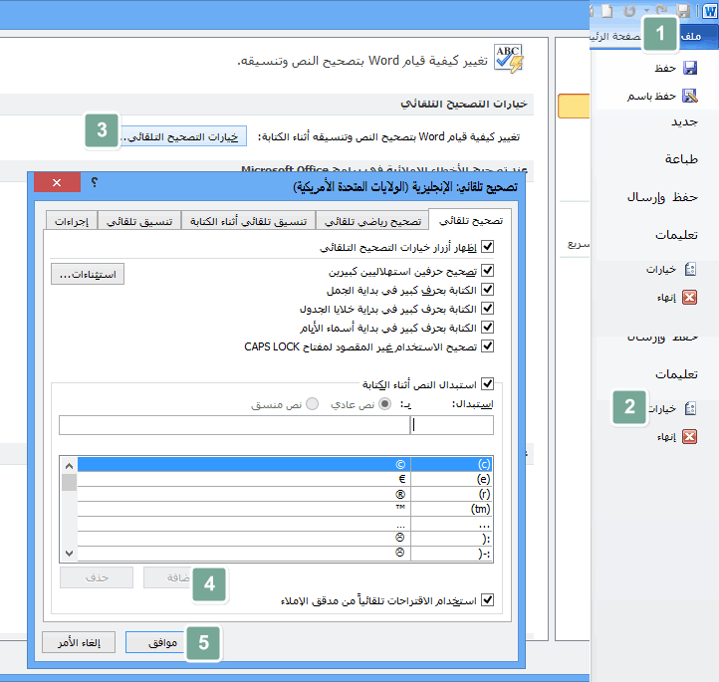Select جديد in the File menu
This screenshot has width=719, height=682.
pos(684,121)
